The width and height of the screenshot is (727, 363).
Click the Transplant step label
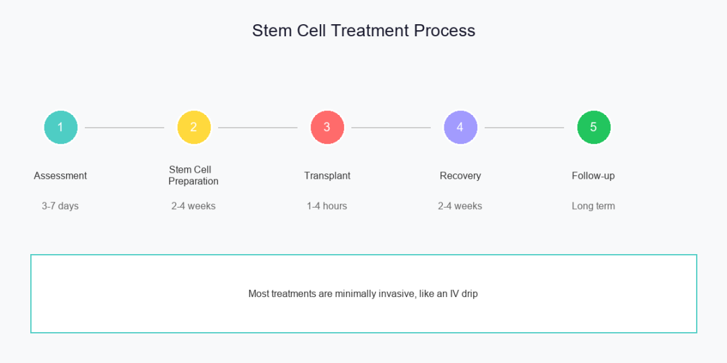(327, 175)
